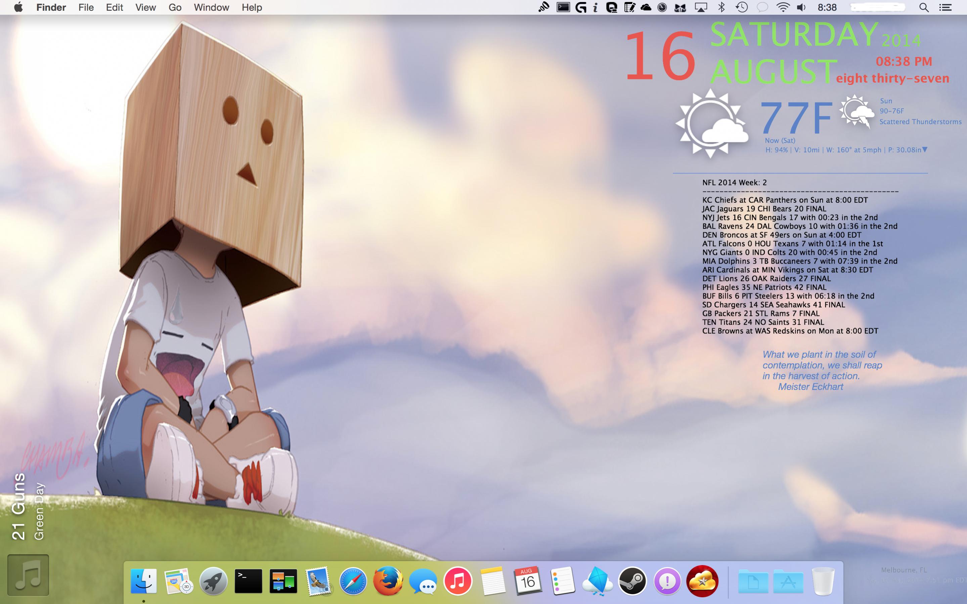Open purple Feedback Assistant icon

click(667, 581)
